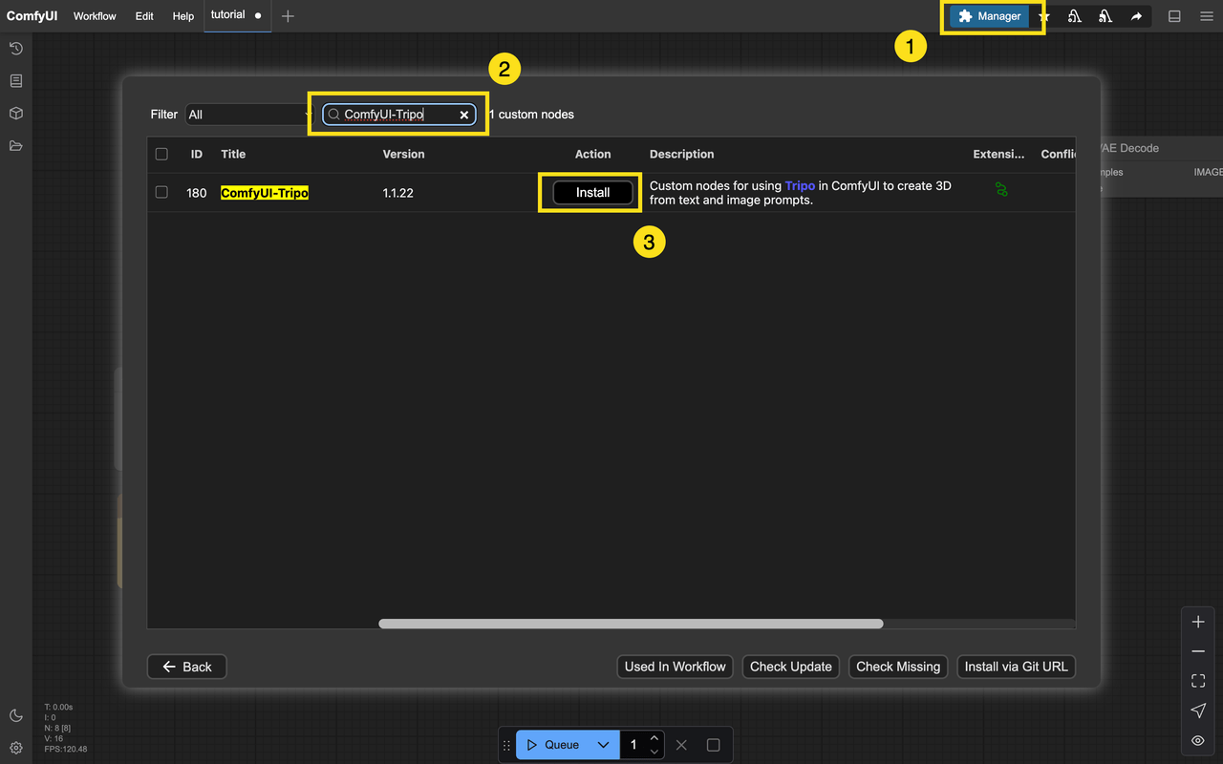Click the filled vacuum free-cache icon
The image size is (1223, 764).
[1105, 16]
